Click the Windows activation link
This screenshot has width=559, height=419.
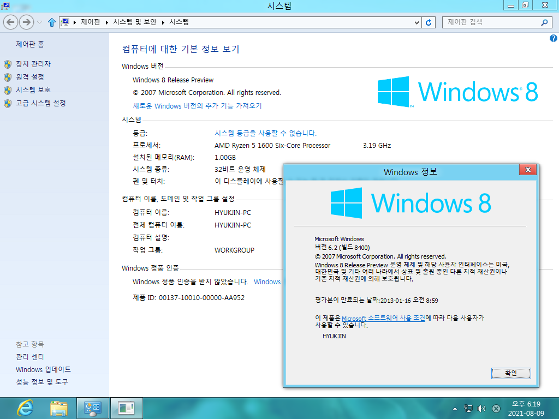click(x=267, y=282)
